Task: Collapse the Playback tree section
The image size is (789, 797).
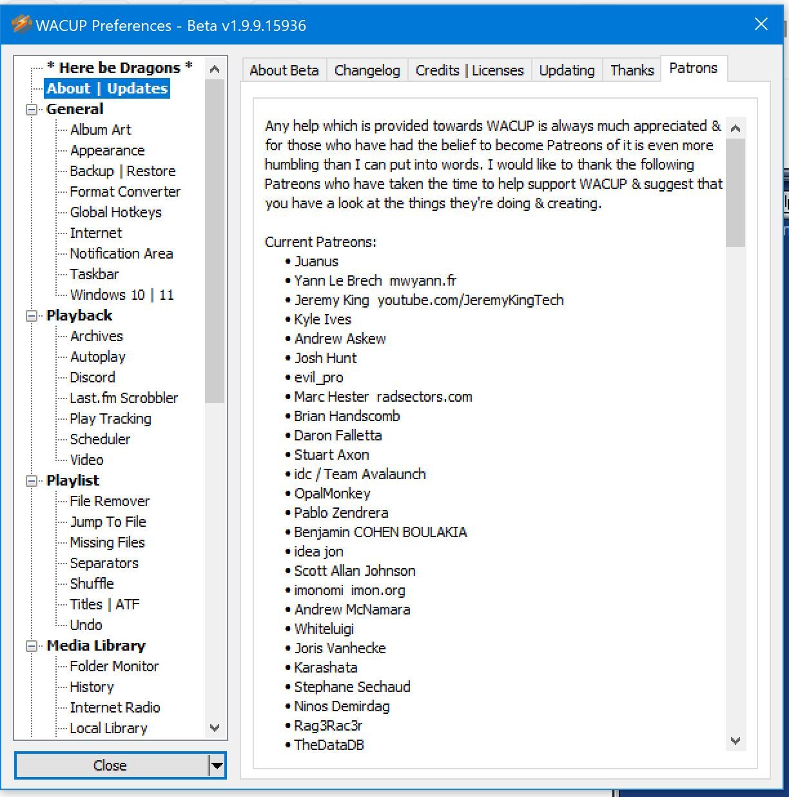Action: click(x=31, y=316)
